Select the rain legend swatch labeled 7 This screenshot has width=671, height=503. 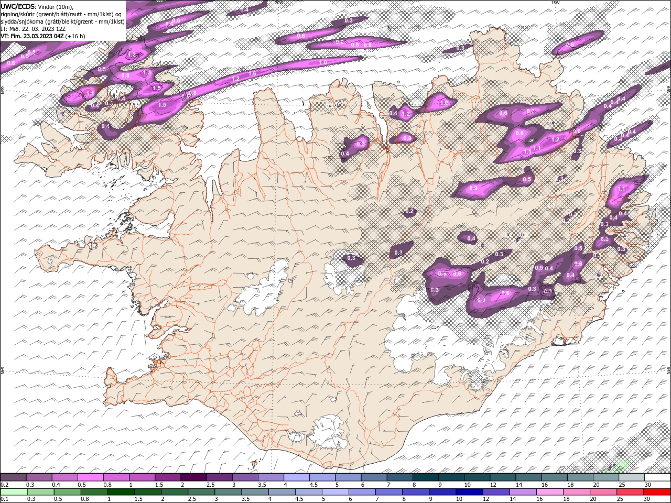pyautogui.click(x=388, y=492)
